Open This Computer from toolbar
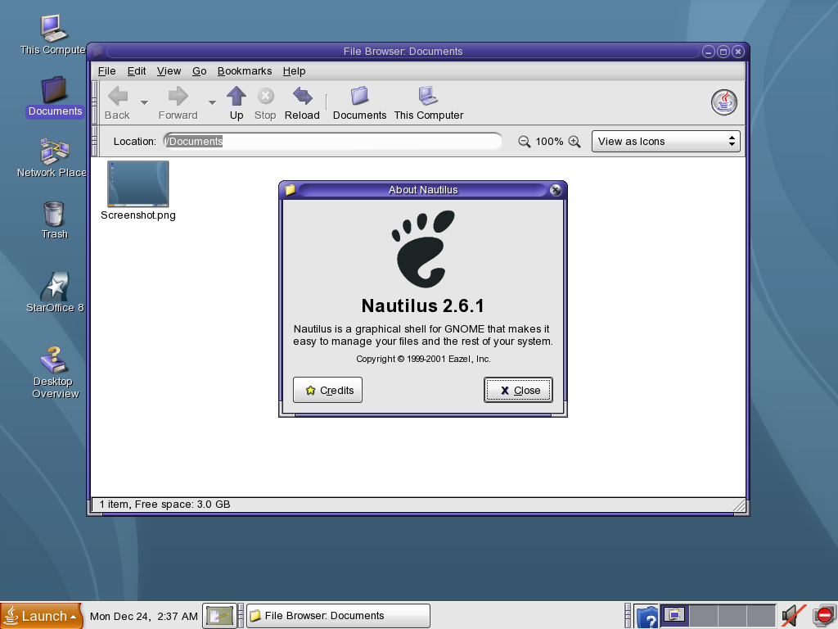Screen dimensions: 838x629 click(429, 103)
